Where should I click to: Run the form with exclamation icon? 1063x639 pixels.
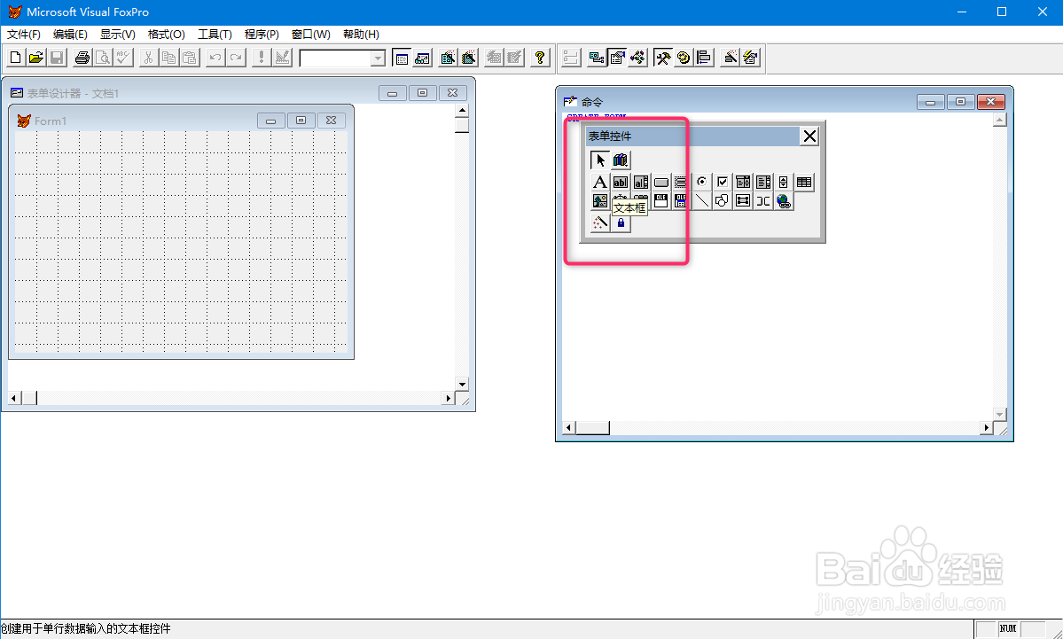pos(261,58)
